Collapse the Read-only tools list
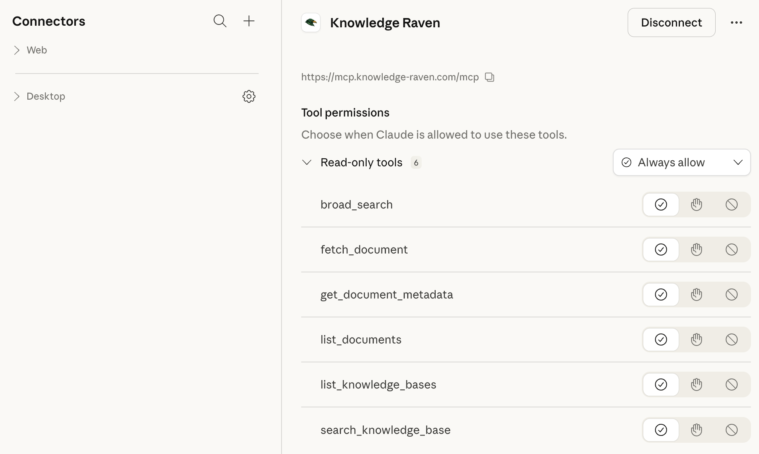The image size is (759, 454). tap(307, 162)
